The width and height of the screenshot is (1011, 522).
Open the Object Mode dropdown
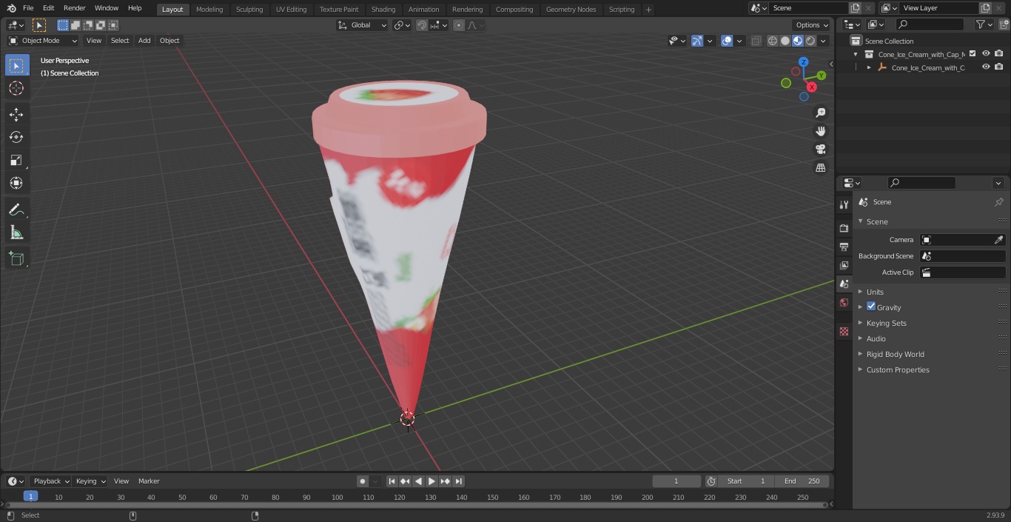(x=43, y=41)
